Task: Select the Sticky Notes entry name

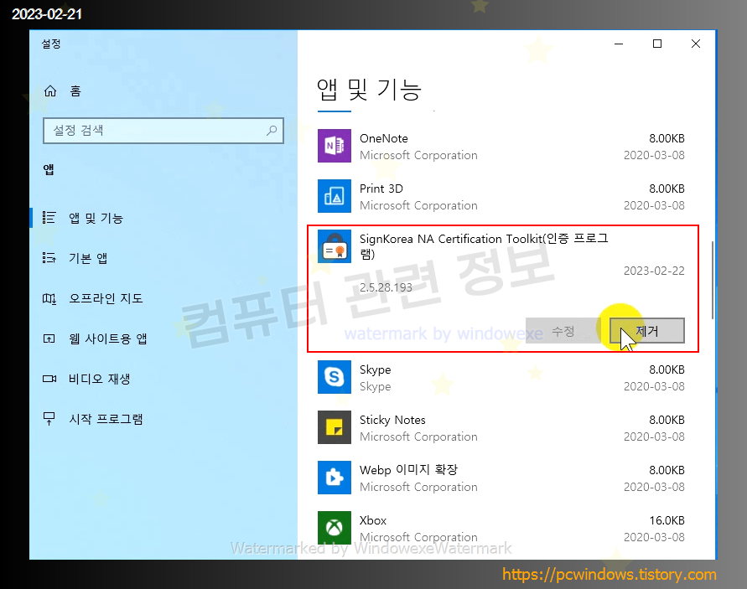Action: 392,420
